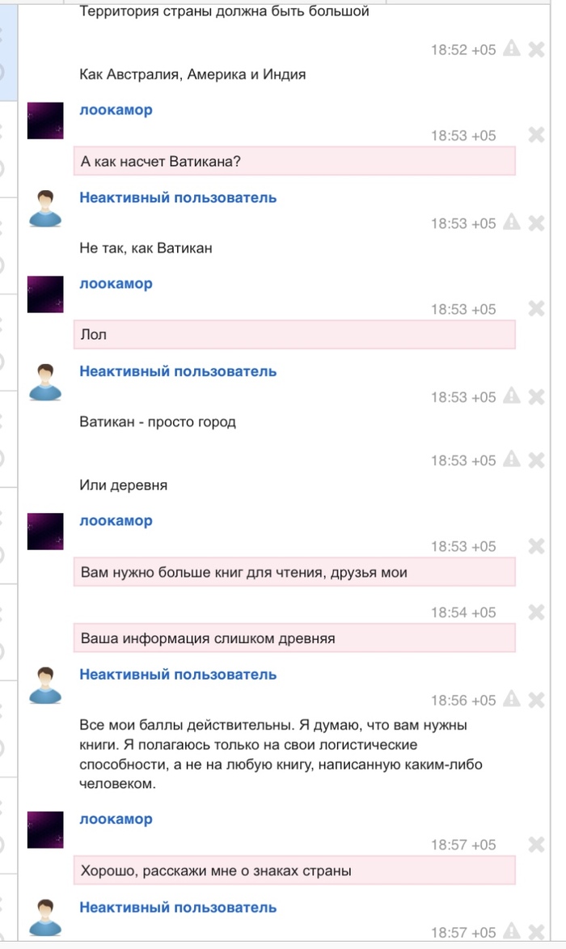The width and height of the screenshot is (566, 949).
Task: Delete "Ваша информация слишком древняя" message
Action: point(535,612)
